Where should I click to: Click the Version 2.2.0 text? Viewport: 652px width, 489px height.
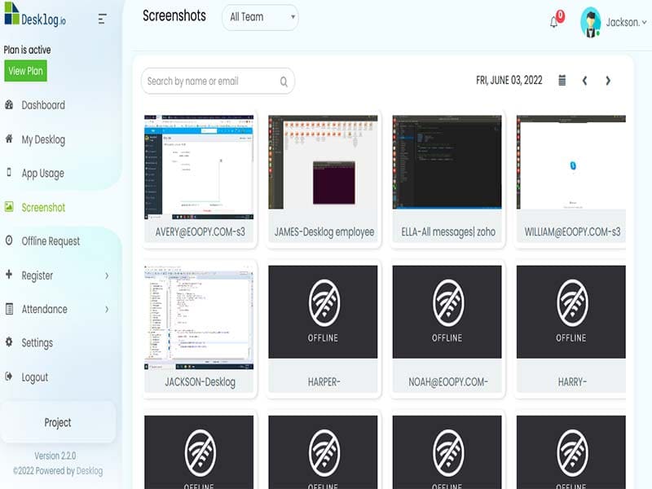tap(55, 456)
